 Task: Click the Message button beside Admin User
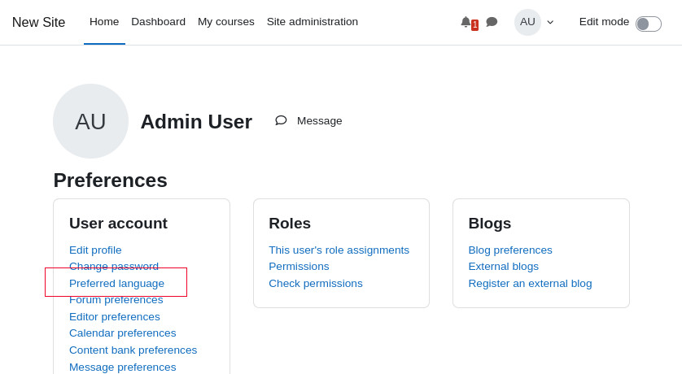click(x=309, y=120)
